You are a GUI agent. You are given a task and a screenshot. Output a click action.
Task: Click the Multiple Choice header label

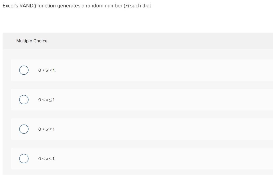[32, 41]
